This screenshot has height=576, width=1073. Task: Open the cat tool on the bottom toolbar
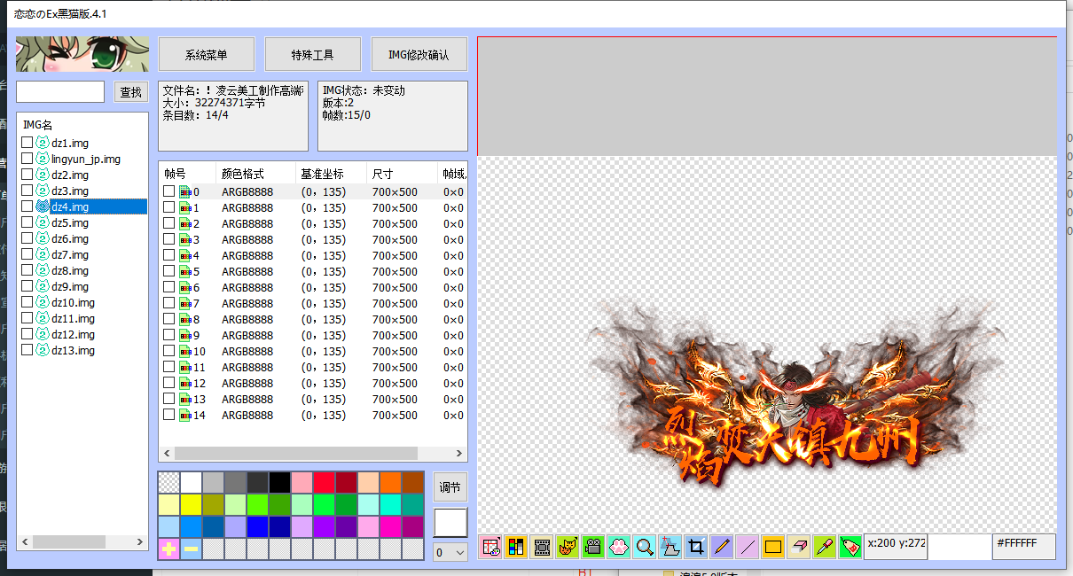coord(567,547)
